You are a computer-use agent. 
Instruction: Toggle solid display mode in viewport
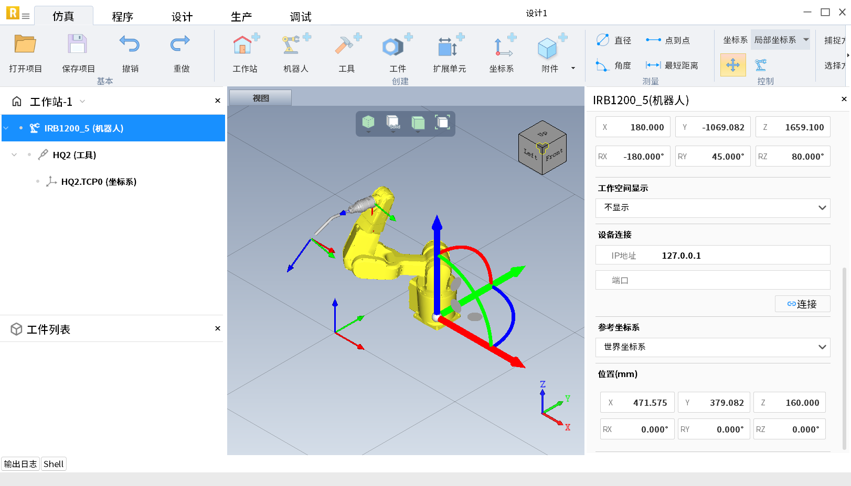point(393,123)
